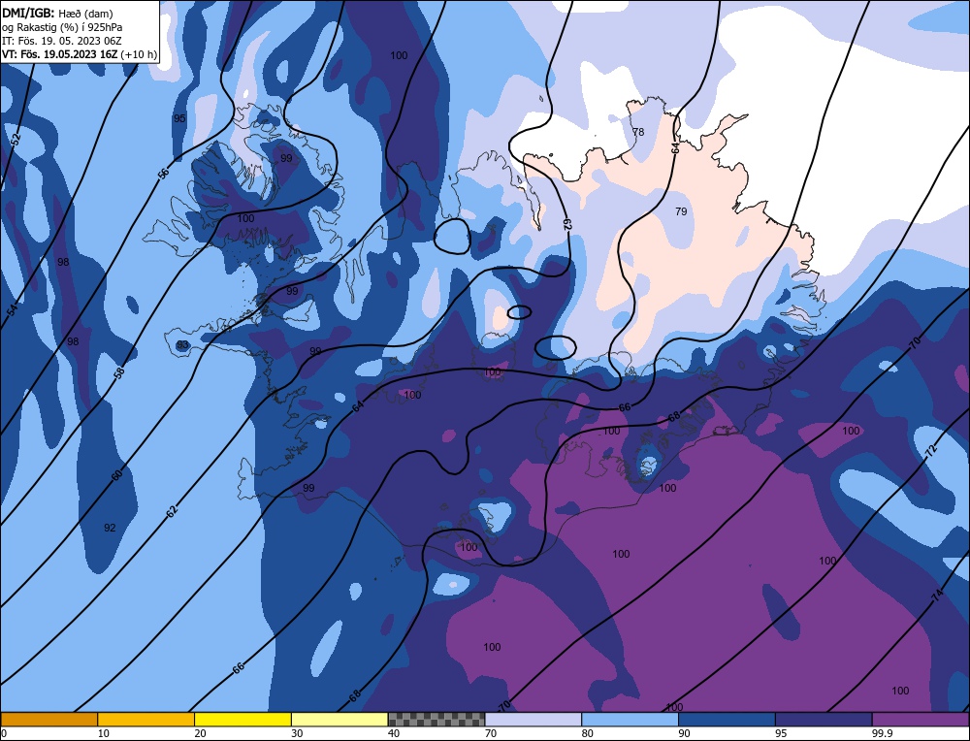Click the contour line label '60'
Image resolution: width=970 pixels, height=741 pixels.
(x=117, y=475)
